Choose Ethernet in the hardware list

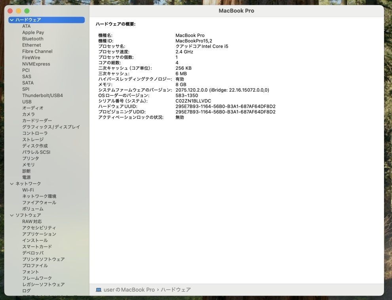32,45
